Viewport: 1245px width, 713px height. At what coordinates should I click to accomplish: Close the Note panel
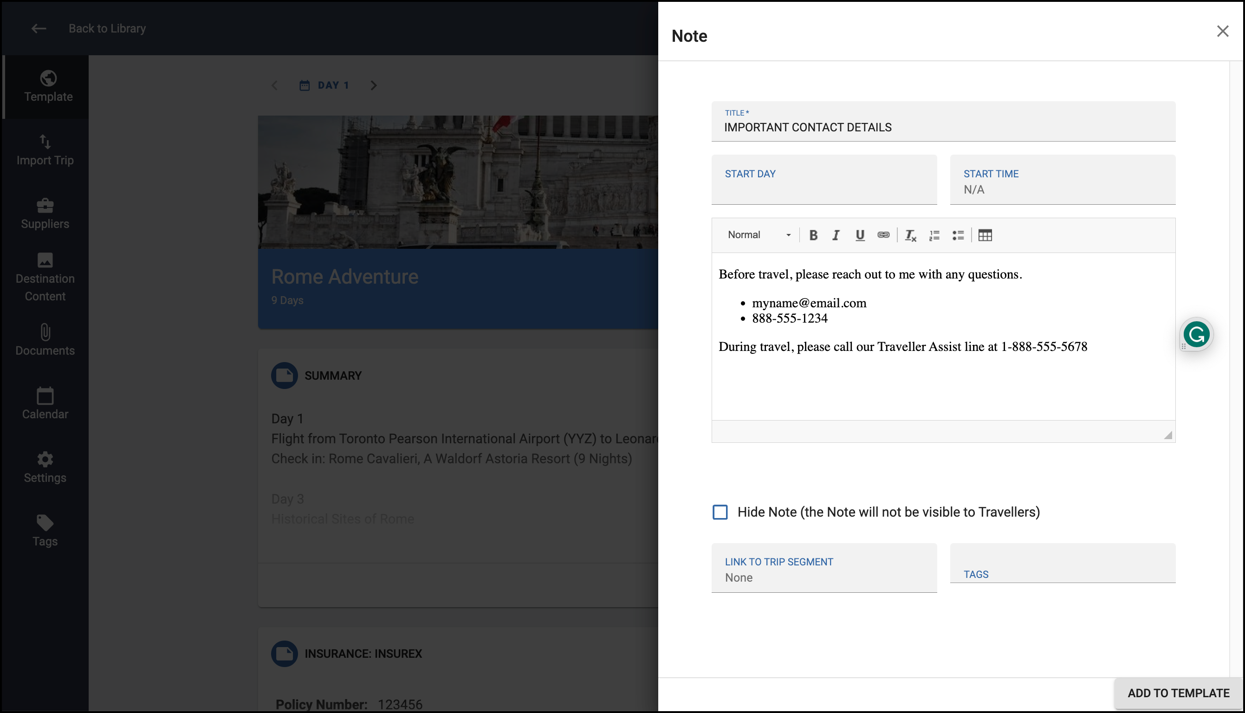(x=1222, y=32)
